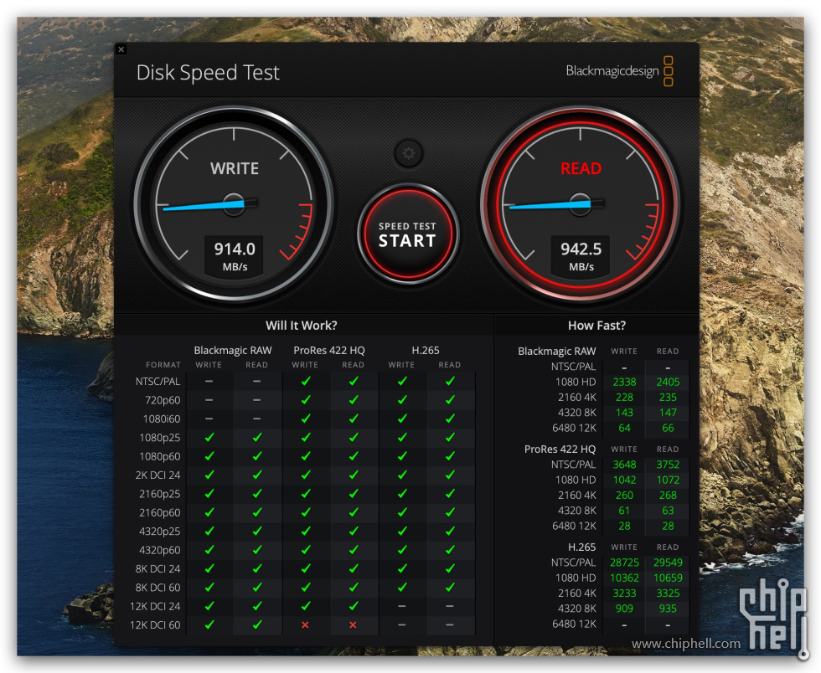Click ProRes write checkmark on 720p60 row
The width and height of the screenshot is (821, 673).
coord(306,400)
